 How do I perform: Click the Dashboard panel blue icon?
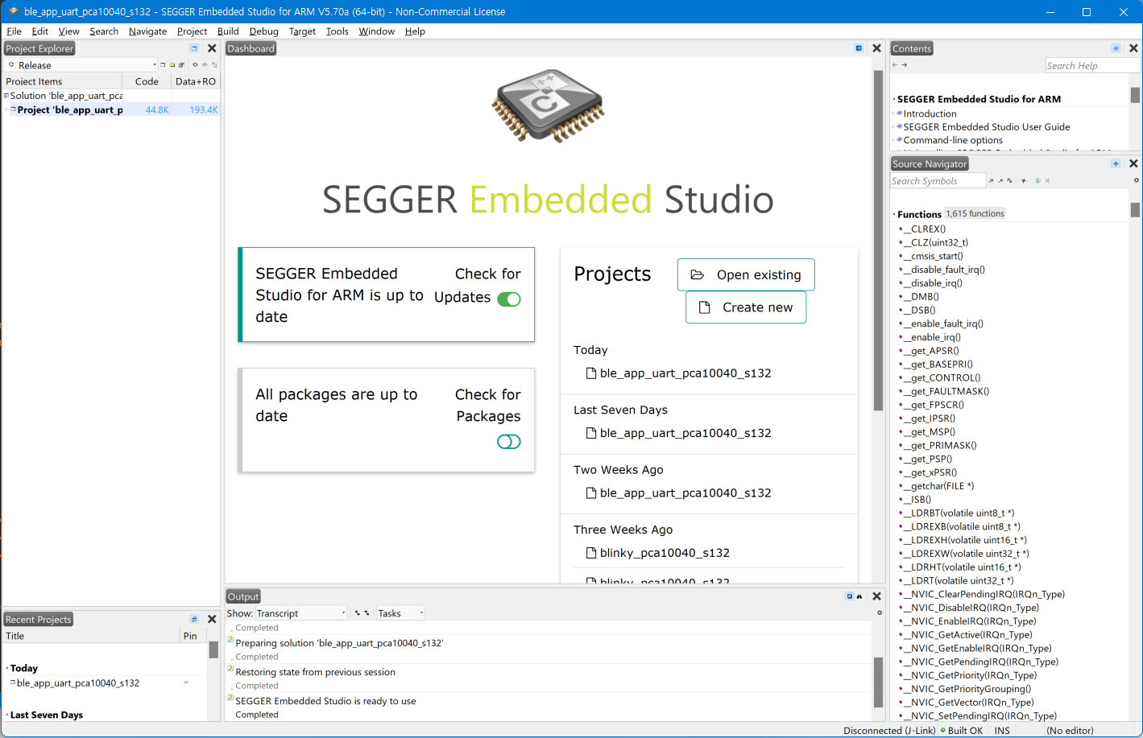[x=859, y=48]
